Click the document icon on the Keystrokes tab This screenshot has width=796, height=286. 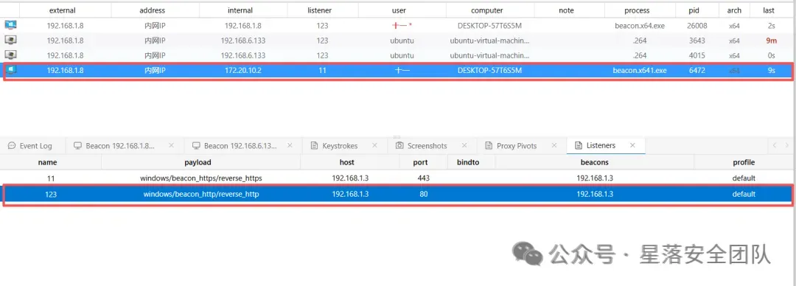[314, 146]
